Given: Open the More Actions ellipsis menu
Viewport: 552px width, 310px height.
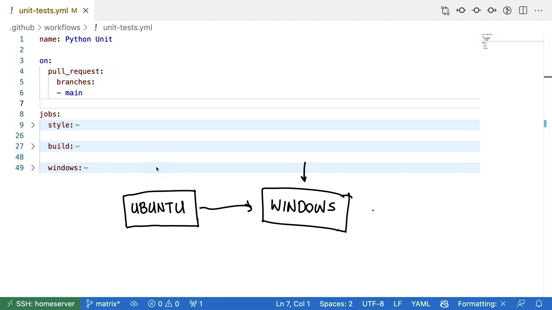Looking at the screenshot, I should (538, 11).
